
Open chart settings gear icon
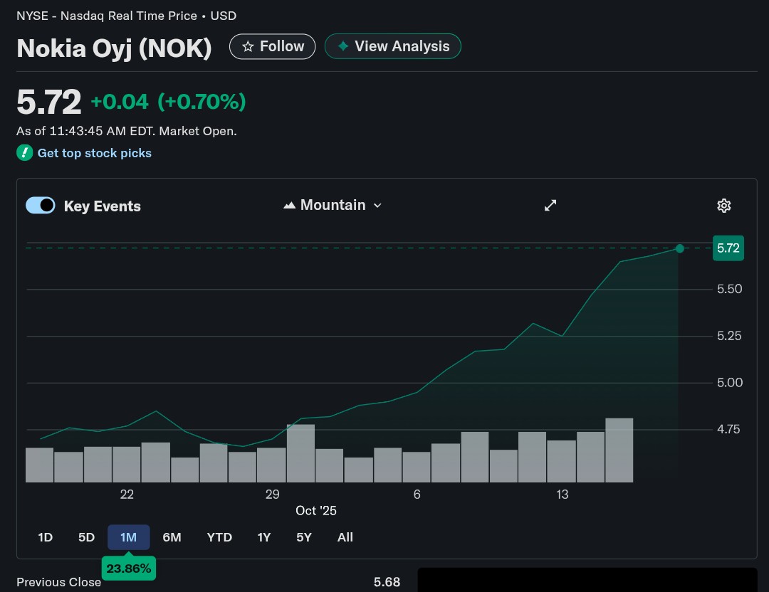[x=724, y=206]
